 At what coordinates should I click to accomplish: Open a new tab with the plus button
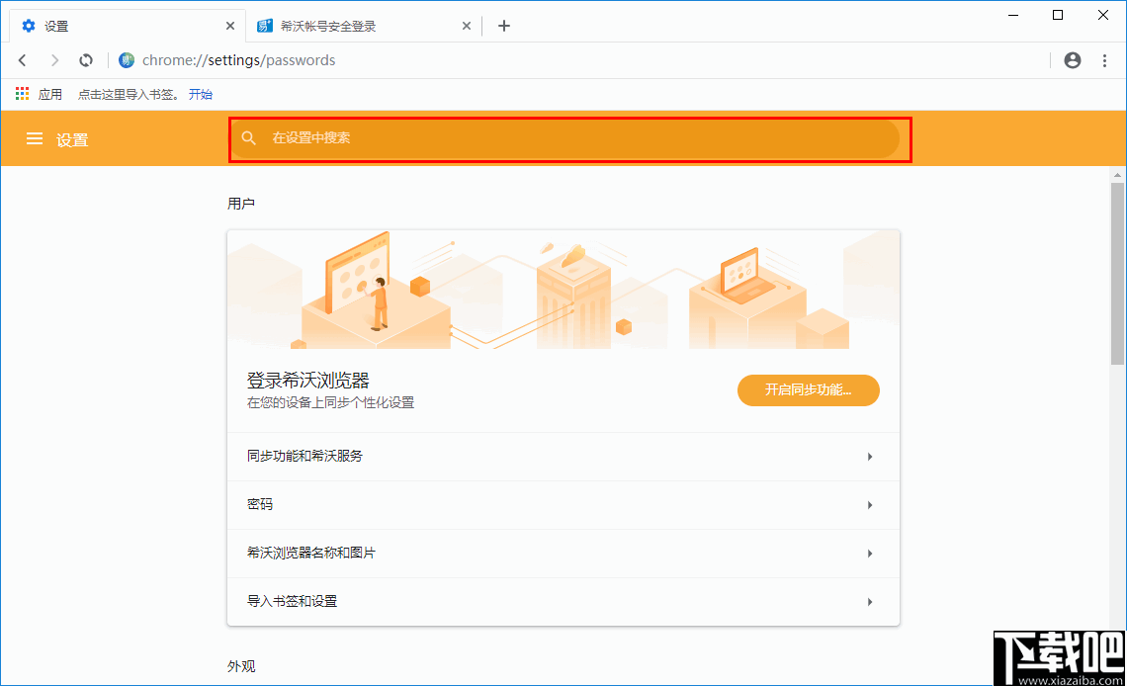(x=504, y=26)
